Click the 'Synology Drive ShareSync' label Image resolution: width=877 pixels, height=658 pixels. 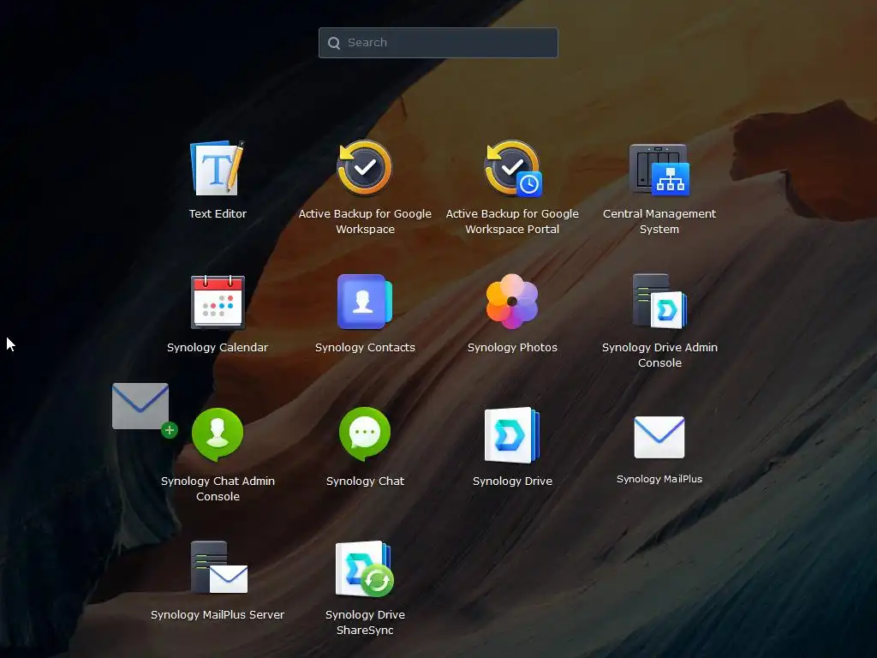click(365, 622)
